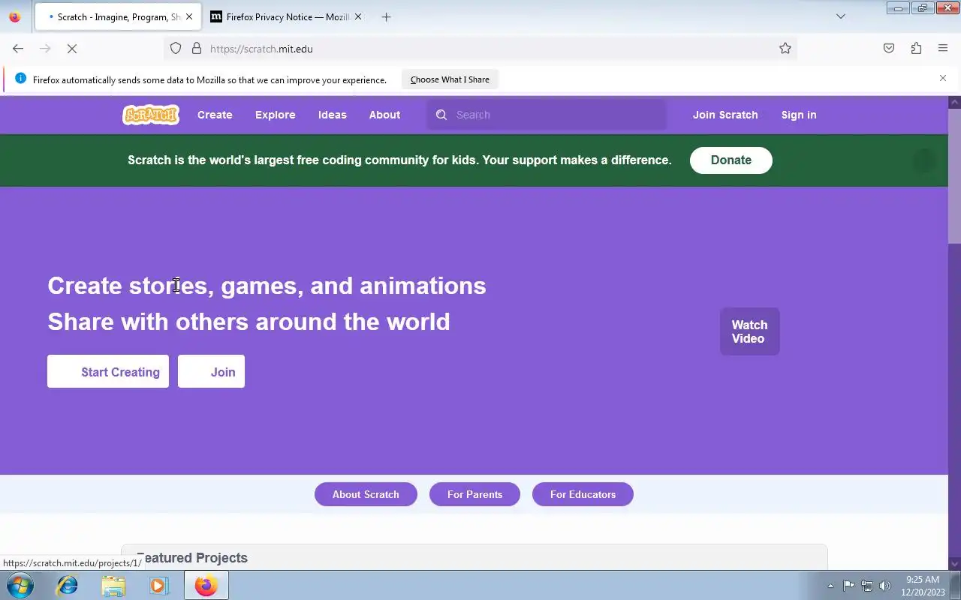The width and height of the screenshot is (961, 600).
Task: Switch to the Scratch tab
Action: (x=116, y=16)
